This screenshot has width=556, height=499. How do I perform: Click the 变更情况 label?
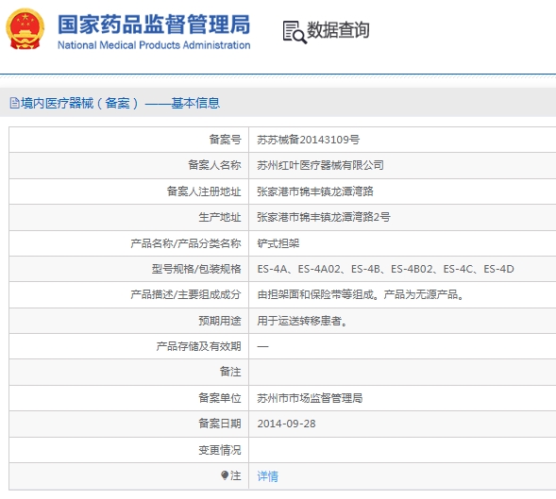[x=220, y=451]
